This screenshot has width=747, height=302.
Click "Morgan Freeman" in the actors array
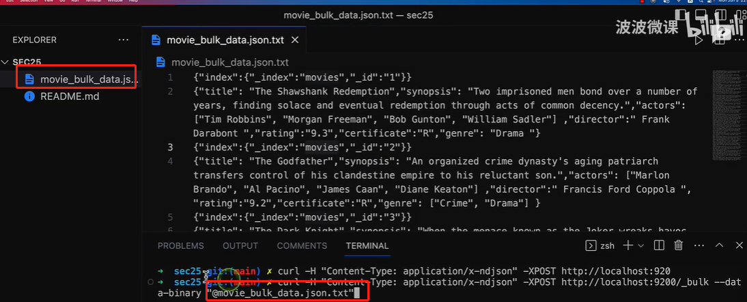tap(328, 119)
